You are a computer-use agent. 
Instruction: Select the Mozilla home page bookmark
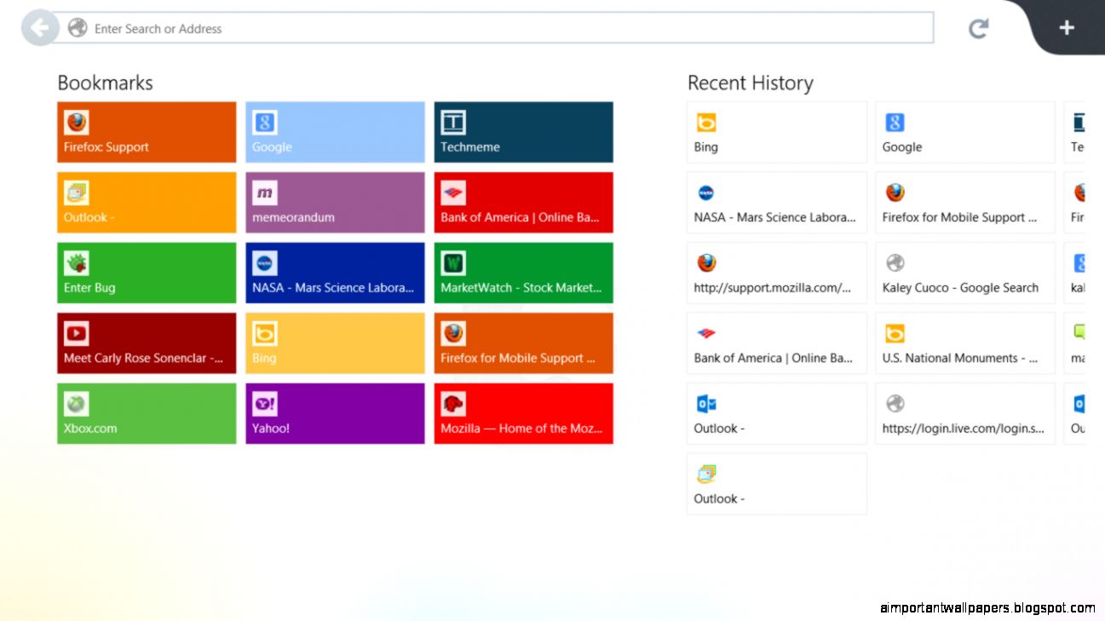523,413
